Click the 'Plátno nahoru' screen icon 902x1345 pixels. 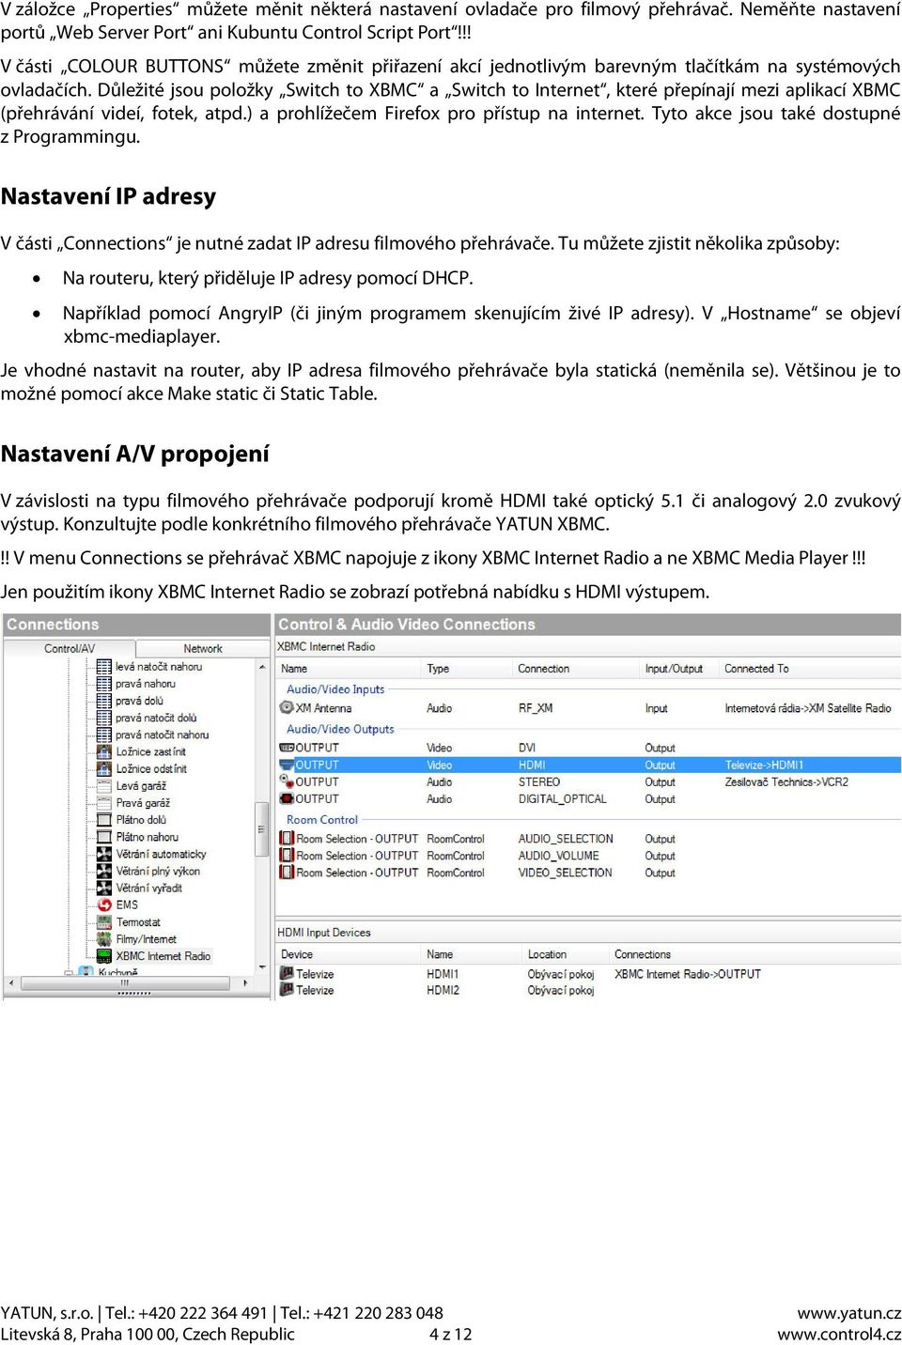(x=104, y=836)
